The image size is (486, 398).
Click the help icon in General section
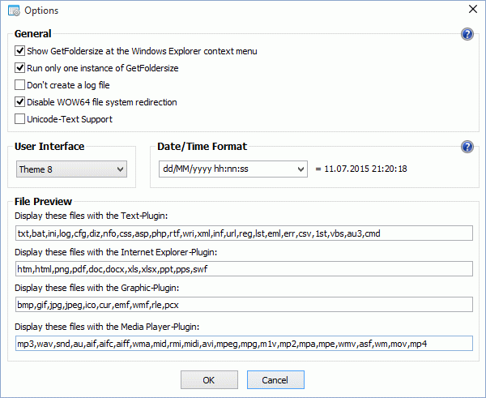click(x=467, y=34)
